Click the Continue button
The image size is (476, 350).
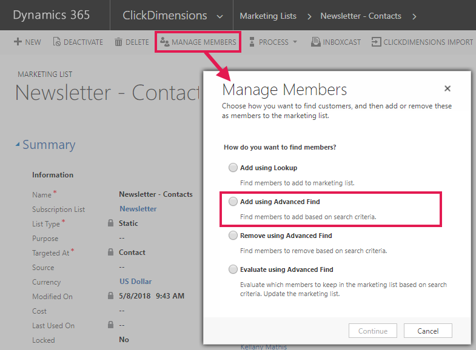[372, 331]
